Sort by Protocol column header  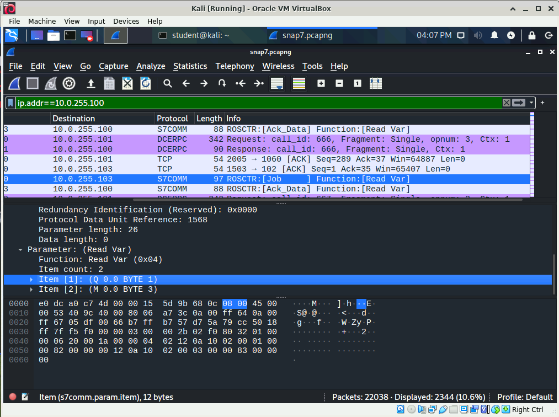click(175, 119)
